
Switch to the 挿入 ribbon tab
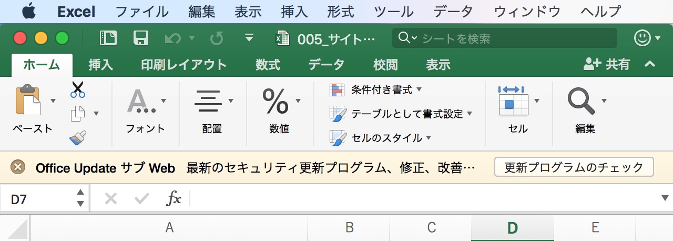(101, 65)
